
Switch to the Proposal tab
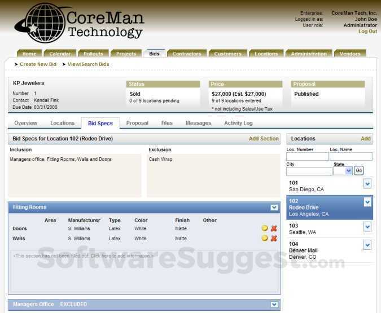(137, 123)
